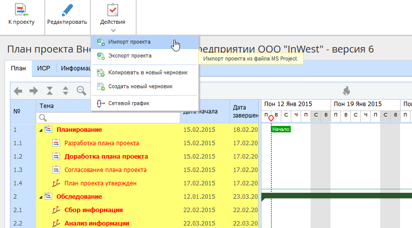Choose 'Экспорт проекта' menu item
The width and height of the screenshot is (412, 228).
pyautogui.click(x=130, y=56)
